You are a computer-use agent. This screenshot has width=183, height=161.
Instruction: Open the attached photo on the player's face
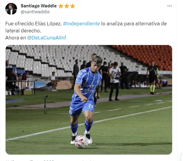click(x=97, y=65)
